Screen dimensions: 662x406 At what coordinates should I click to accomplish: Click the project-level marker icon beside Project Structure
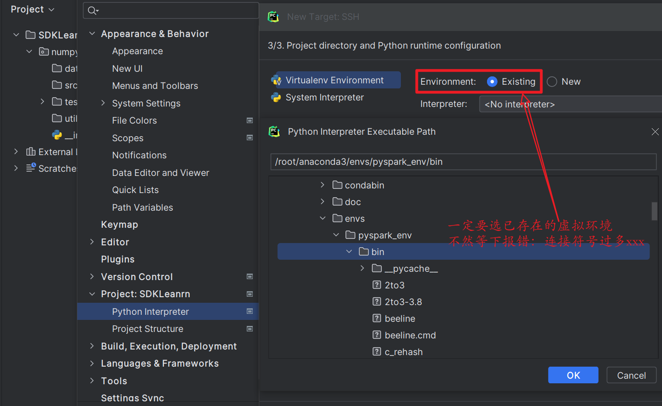point(250,329)
